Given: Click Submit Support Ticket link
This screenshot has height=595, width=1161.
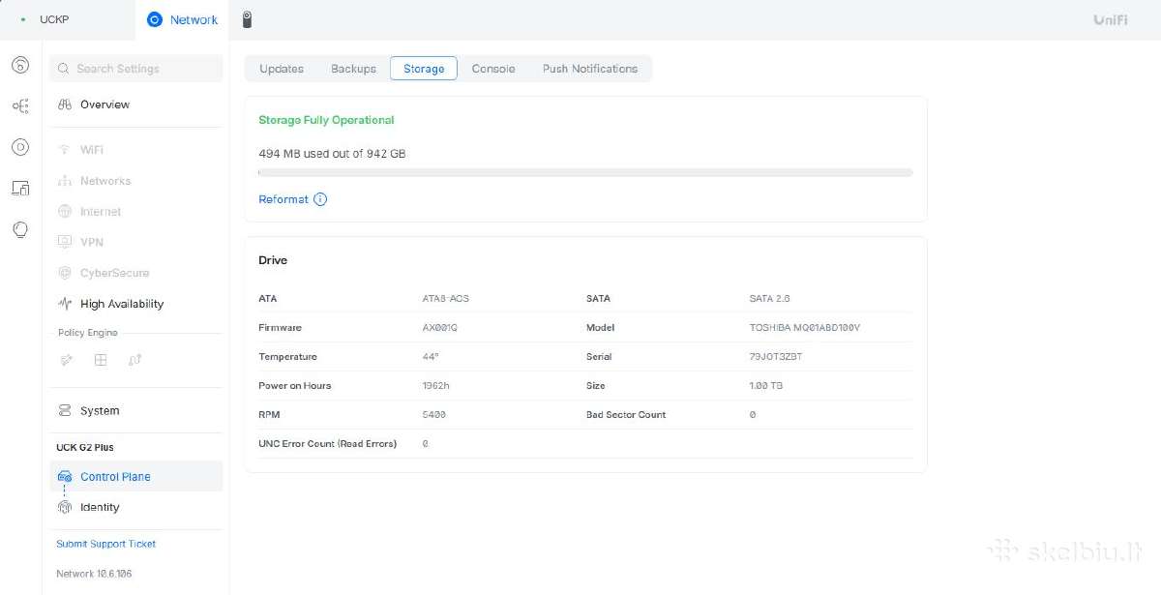Looking at the screenshot, I should pyautogui.click(x=106, y=544).
